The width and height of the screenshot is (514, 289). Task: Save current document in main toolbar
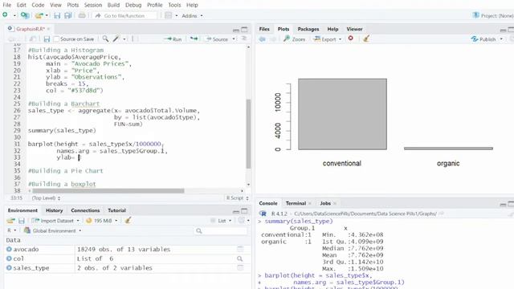click(x=57, y=15)
